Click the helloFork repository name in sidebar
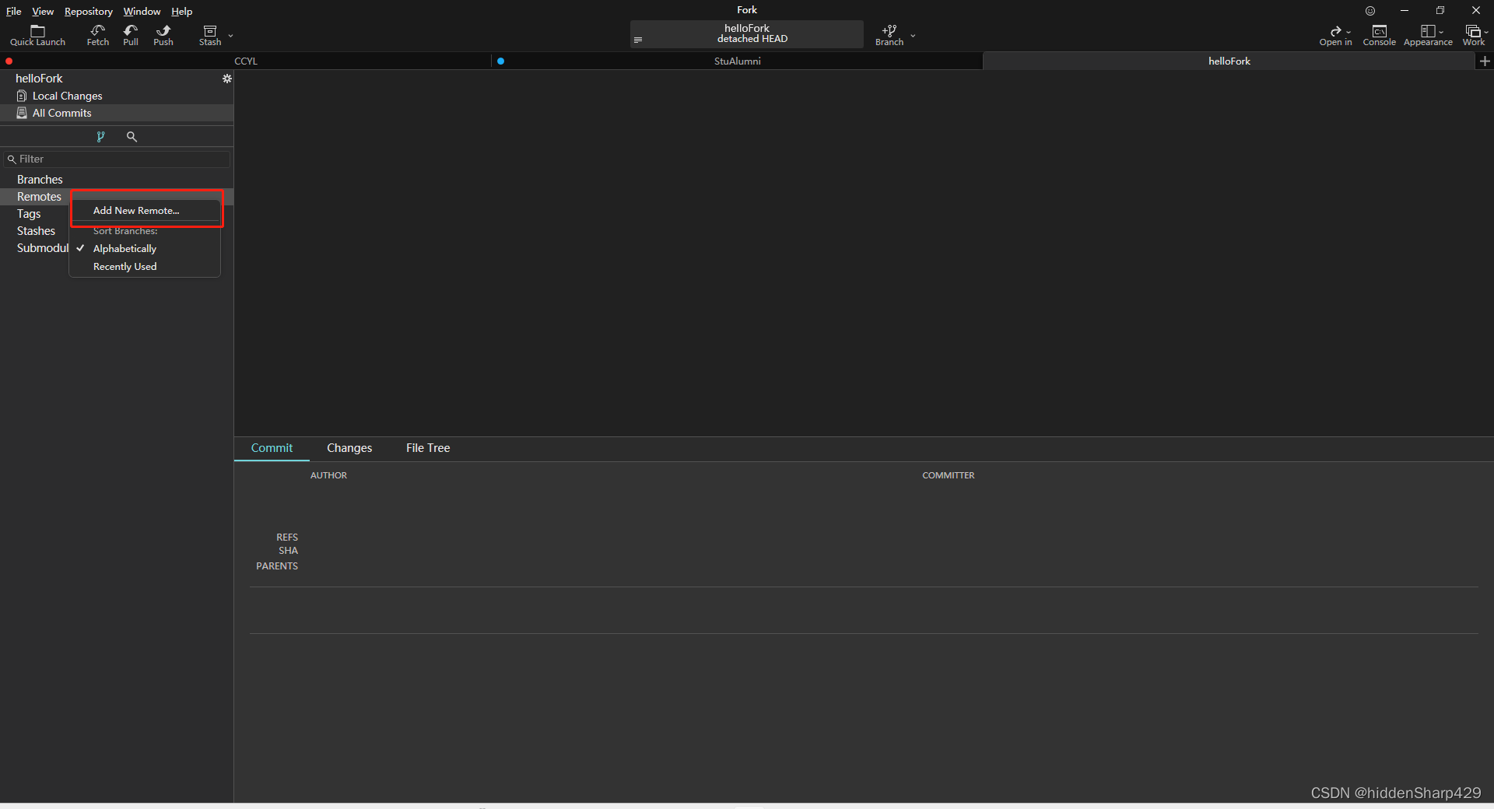The height and width of the screenshot is (809, 1494). point(39,79)
